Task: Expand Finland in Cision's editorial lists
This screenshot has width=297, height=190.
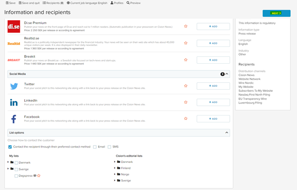Action: [115, 168]
